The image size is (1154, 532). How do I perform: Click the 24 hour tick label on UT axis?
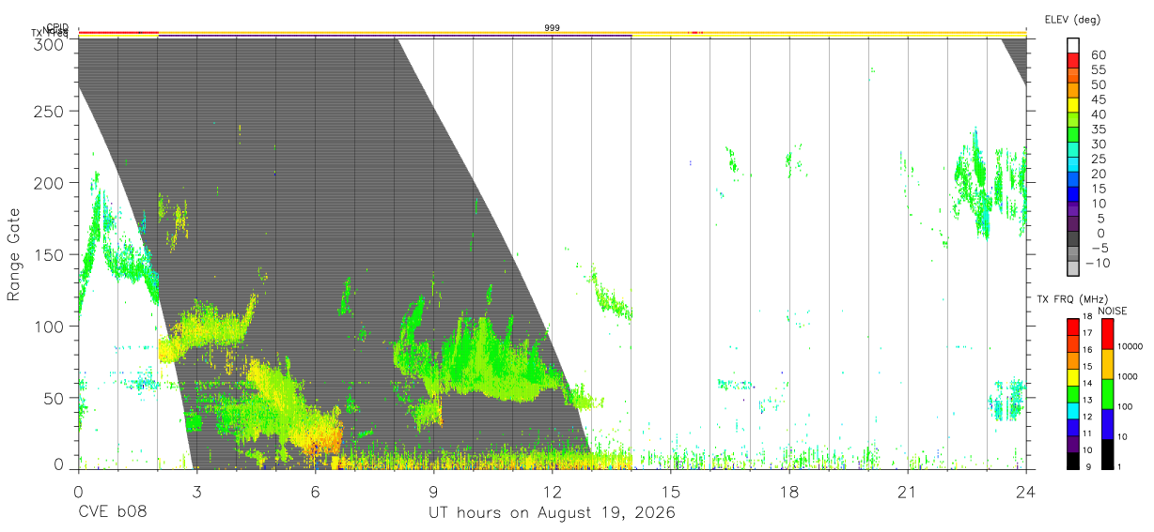pyautogui.click(x=1025, y=492)
